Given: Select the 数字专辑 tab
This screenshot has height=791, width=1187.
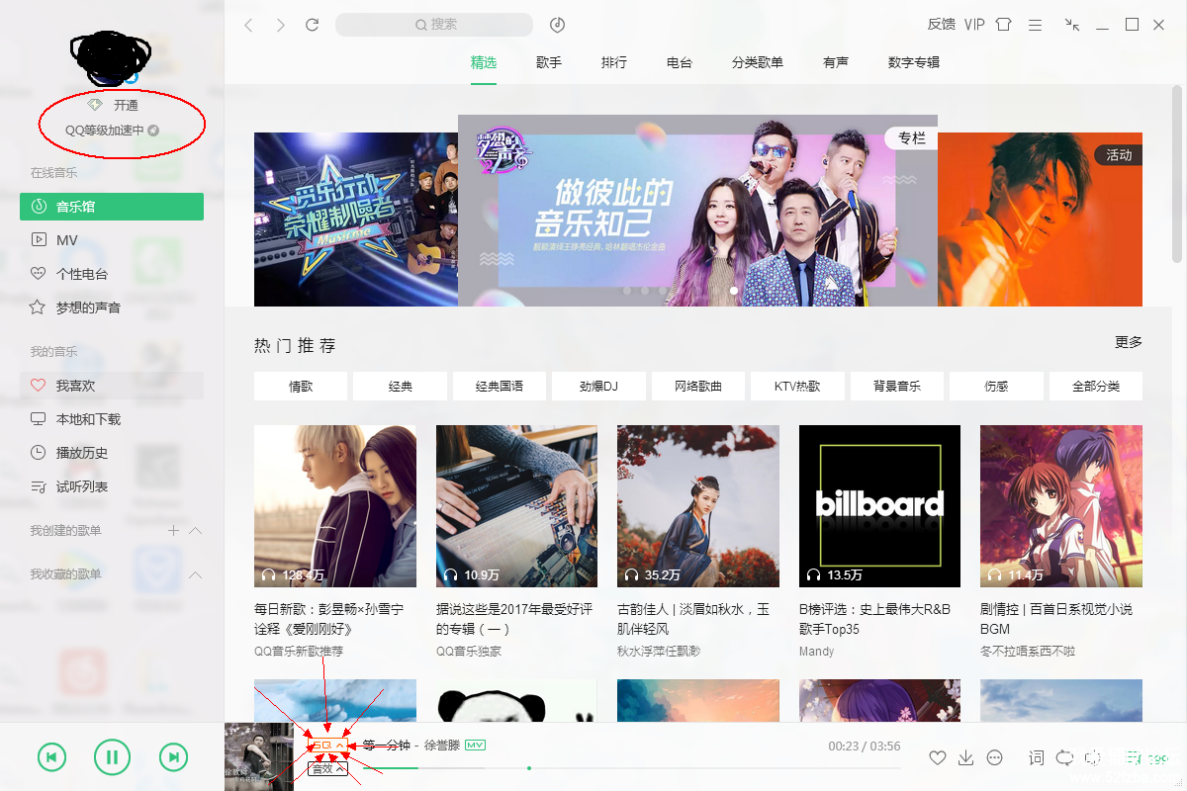Looking at the screenshot, I should coord(914,62).
